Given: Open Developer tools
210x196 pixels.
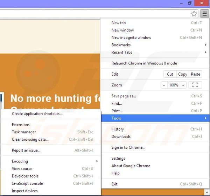Looking at the screenshot, I should click(x=51, y=176).
